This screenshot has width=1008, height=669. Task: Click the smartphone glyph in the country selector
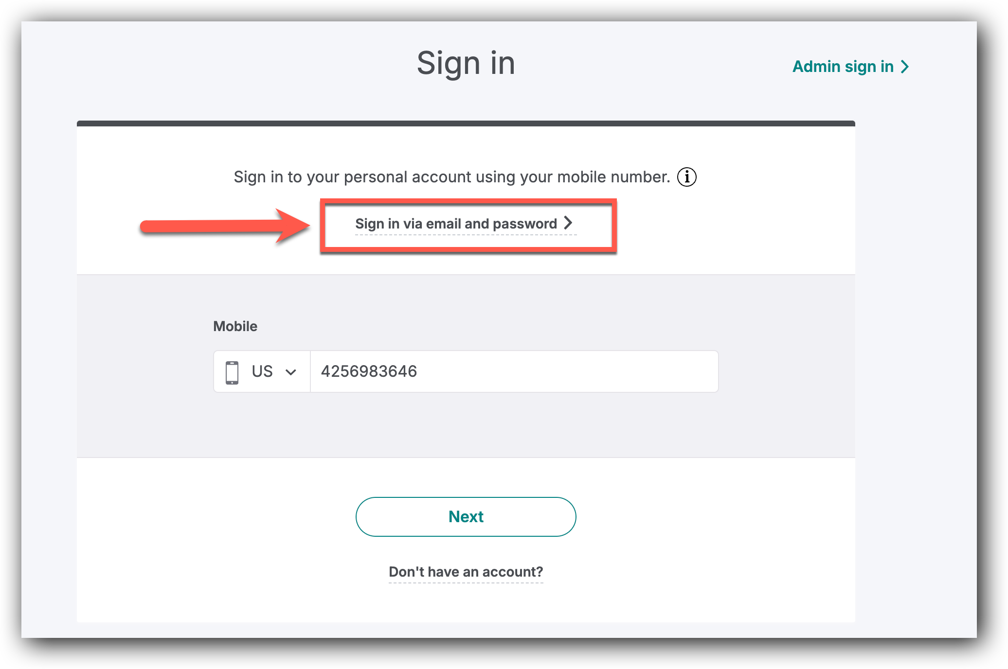point(232,371)
